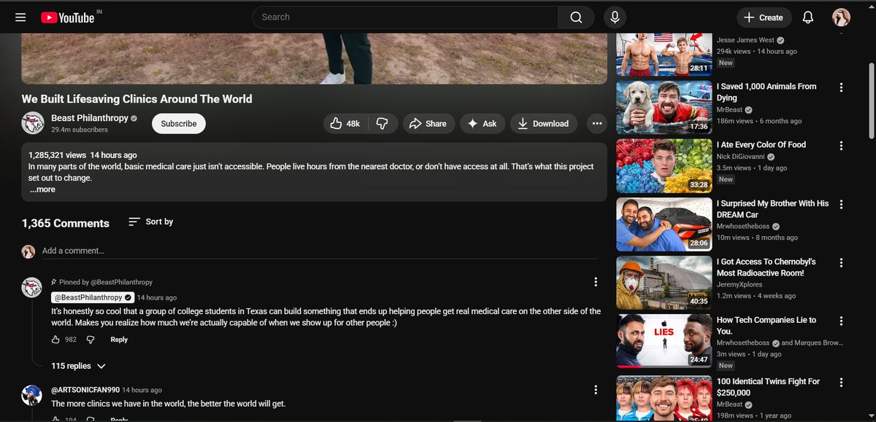Click the search text box
The height and width of the screenshot is (422, 876).
tap(405, 17)
